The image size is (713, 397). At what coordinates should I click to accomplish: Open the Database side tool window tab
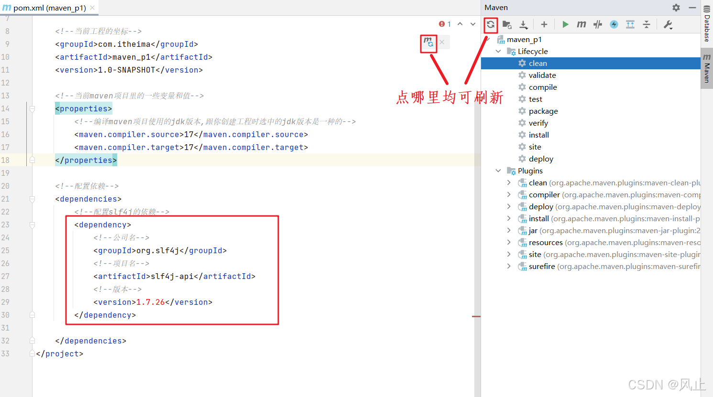click(x=707, y=24)
